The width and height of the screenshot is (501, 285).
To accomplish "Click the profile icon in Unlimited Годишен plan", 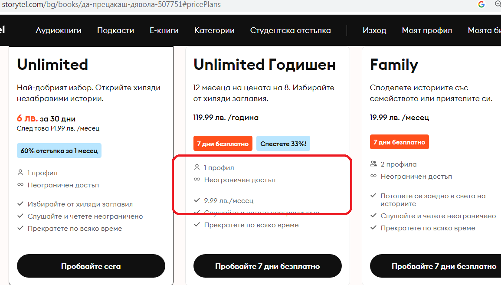I will click(197, 167).
